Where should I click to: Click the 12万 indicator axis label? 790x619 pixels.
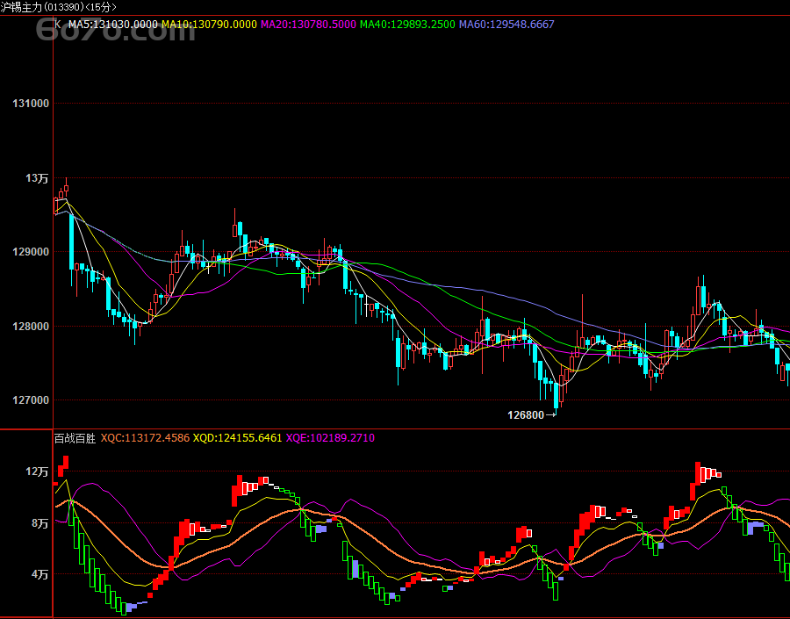coord(37,471)
